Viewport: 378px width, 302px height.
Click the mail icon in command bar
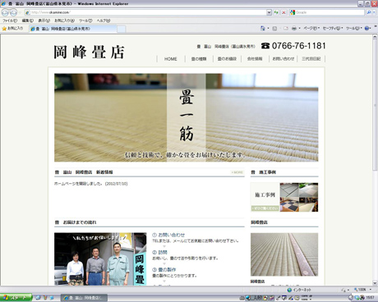(286, 28)
